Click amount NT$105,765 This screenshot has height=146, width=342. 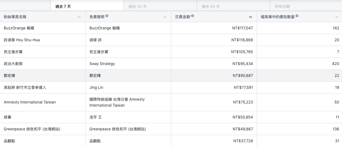(x=242, y=52)
